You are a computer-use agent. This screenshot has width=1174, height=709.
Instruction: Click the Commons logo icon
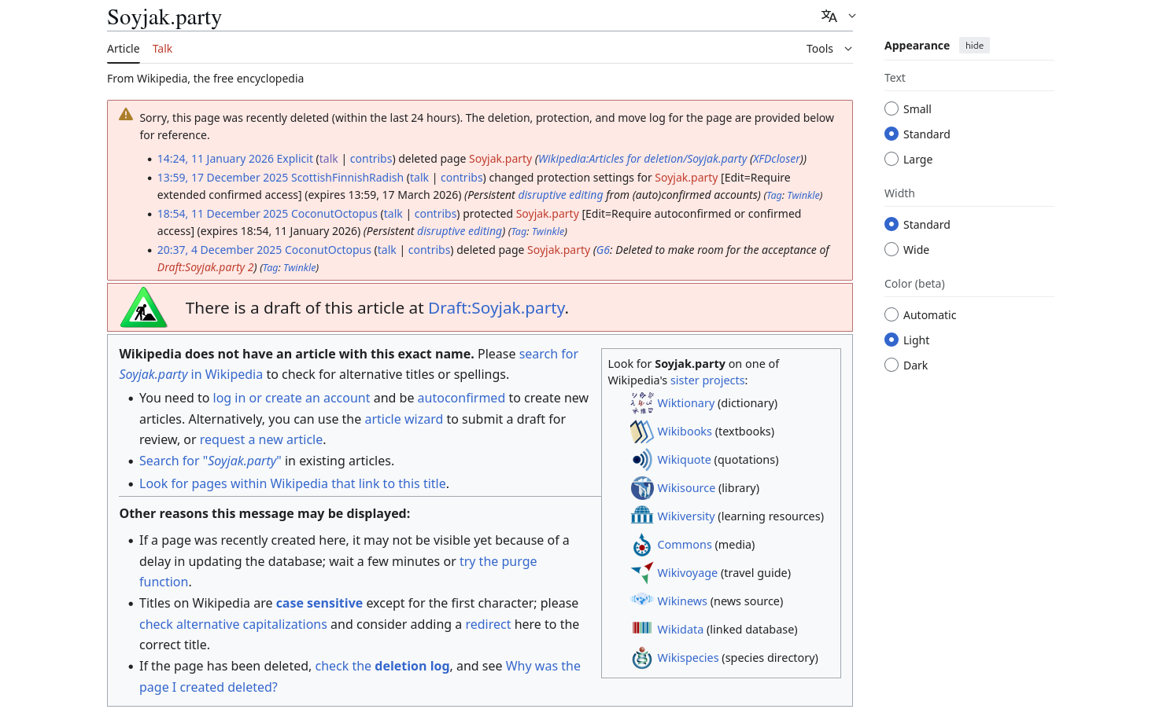[641, 545]
